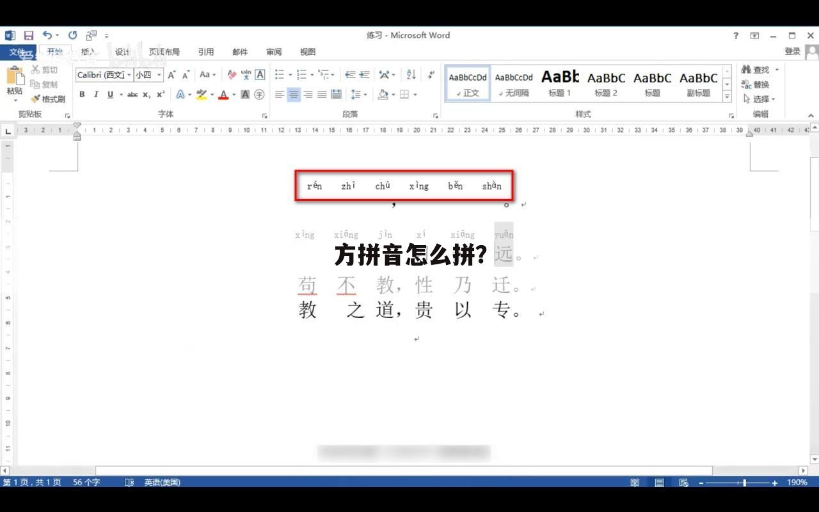The width and height of the screenshot is (819, 512).
Task: Undo the last action
Action: point(48,35)
